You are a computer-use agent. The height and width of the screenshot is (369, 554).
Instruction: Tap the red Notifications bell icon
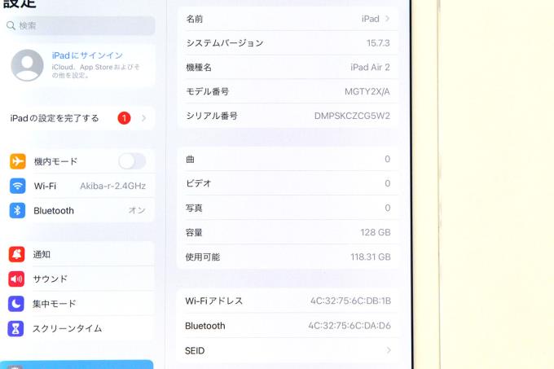coord(16,254)
